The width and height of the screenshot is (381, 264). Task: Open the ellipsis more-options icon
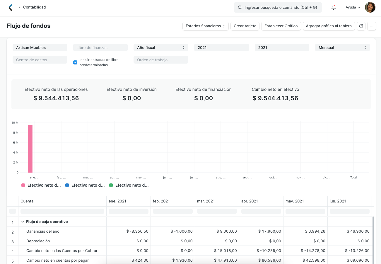[x=371, y=26]
